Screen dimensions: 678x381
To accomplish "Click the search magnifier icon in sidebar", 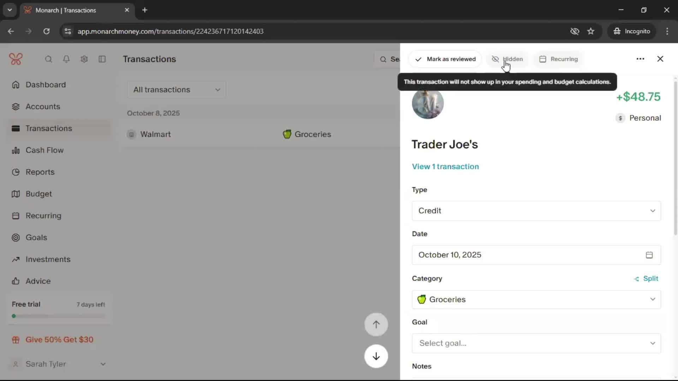I will tap(48, 59).
